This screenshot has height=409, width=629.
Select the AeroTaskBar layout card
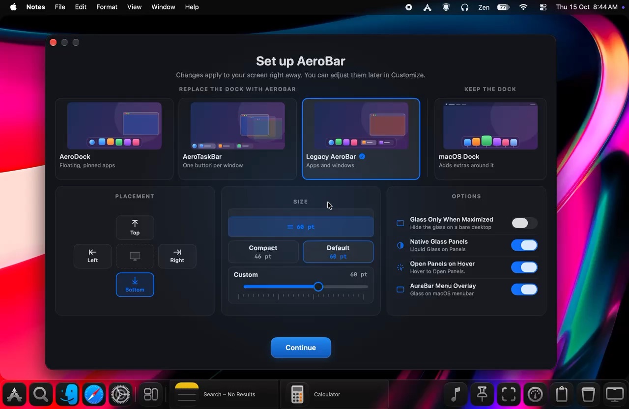pyautogui.click(x=238, y=139)
